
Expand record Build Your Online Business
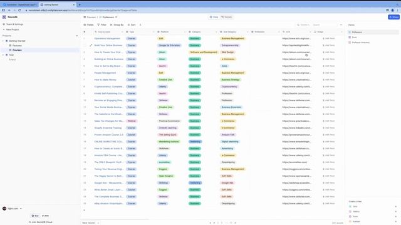pyautogui.click(x=90, y=46)
